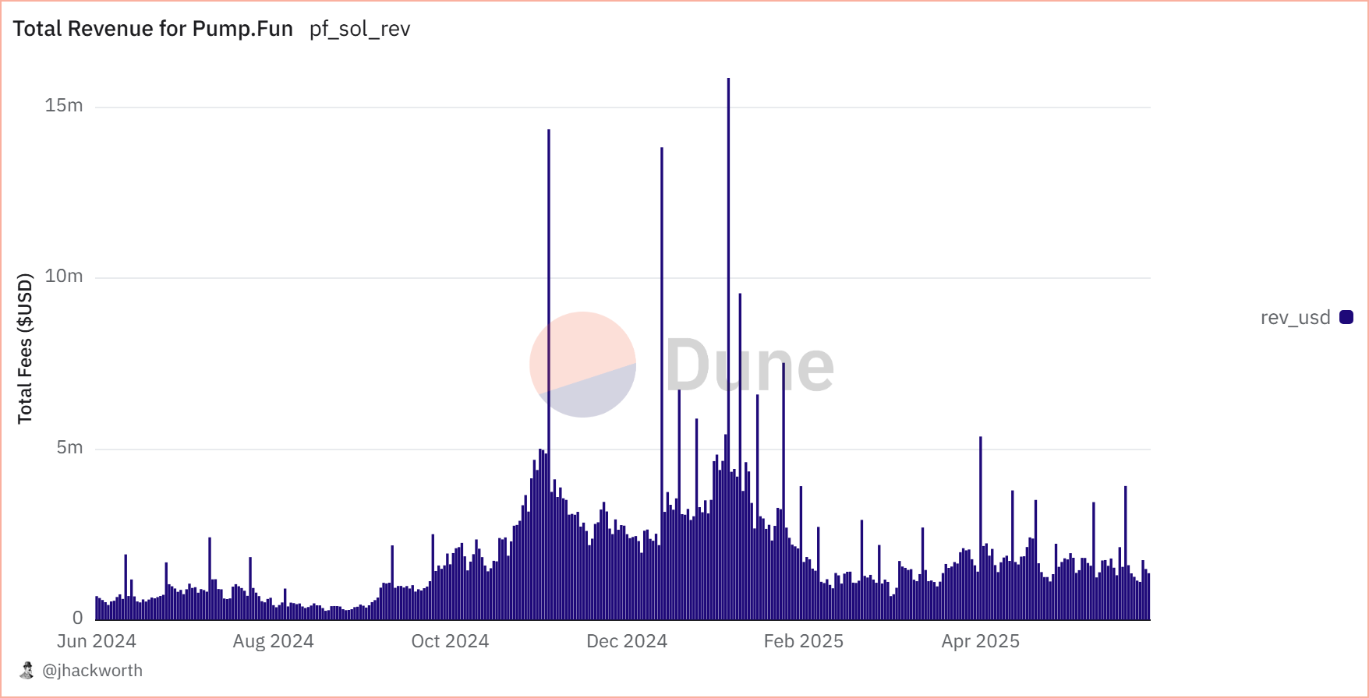Click the 10m y-axis label
Image resolution: width=1369 pixels, height=698 pixels.
(x=64, y=276)
